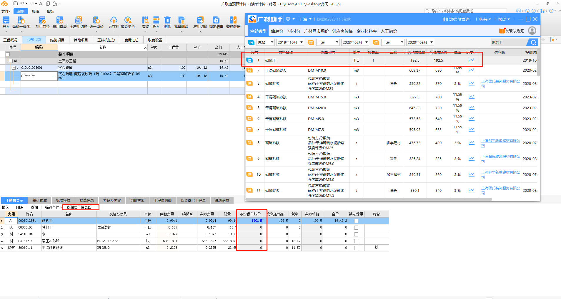Run the 项目自检 check tool
This screenshot has height=299, width=561.
click(43, 23)
